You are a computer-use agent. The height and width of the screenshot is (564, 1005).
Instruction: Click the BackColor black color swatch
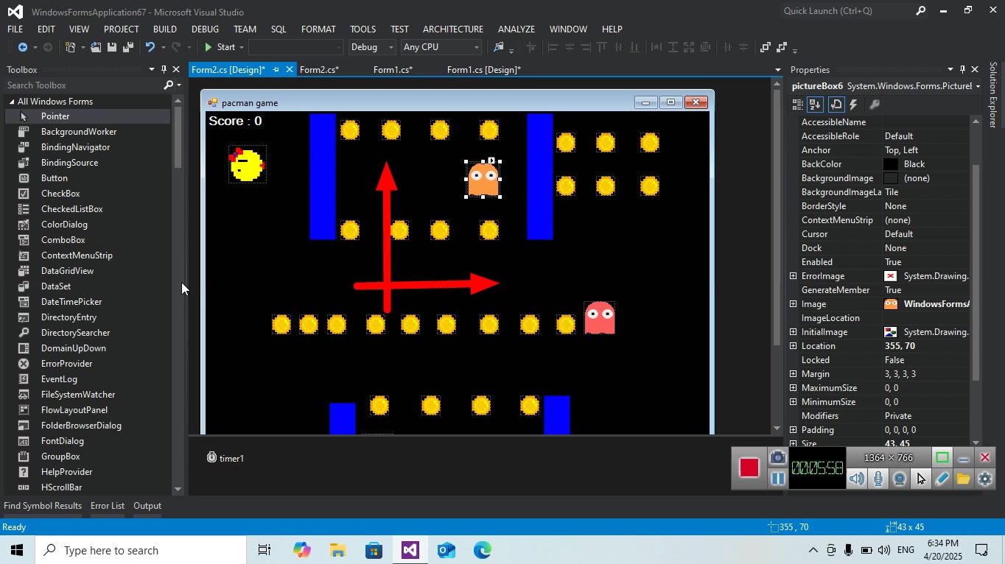tap(891, 164)
